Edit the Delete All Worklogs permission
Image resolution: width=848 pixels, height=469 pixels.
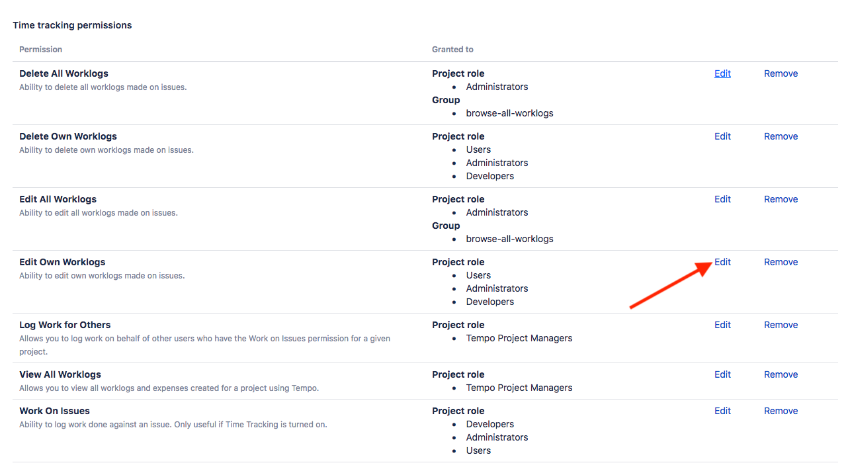pos(722,73)
